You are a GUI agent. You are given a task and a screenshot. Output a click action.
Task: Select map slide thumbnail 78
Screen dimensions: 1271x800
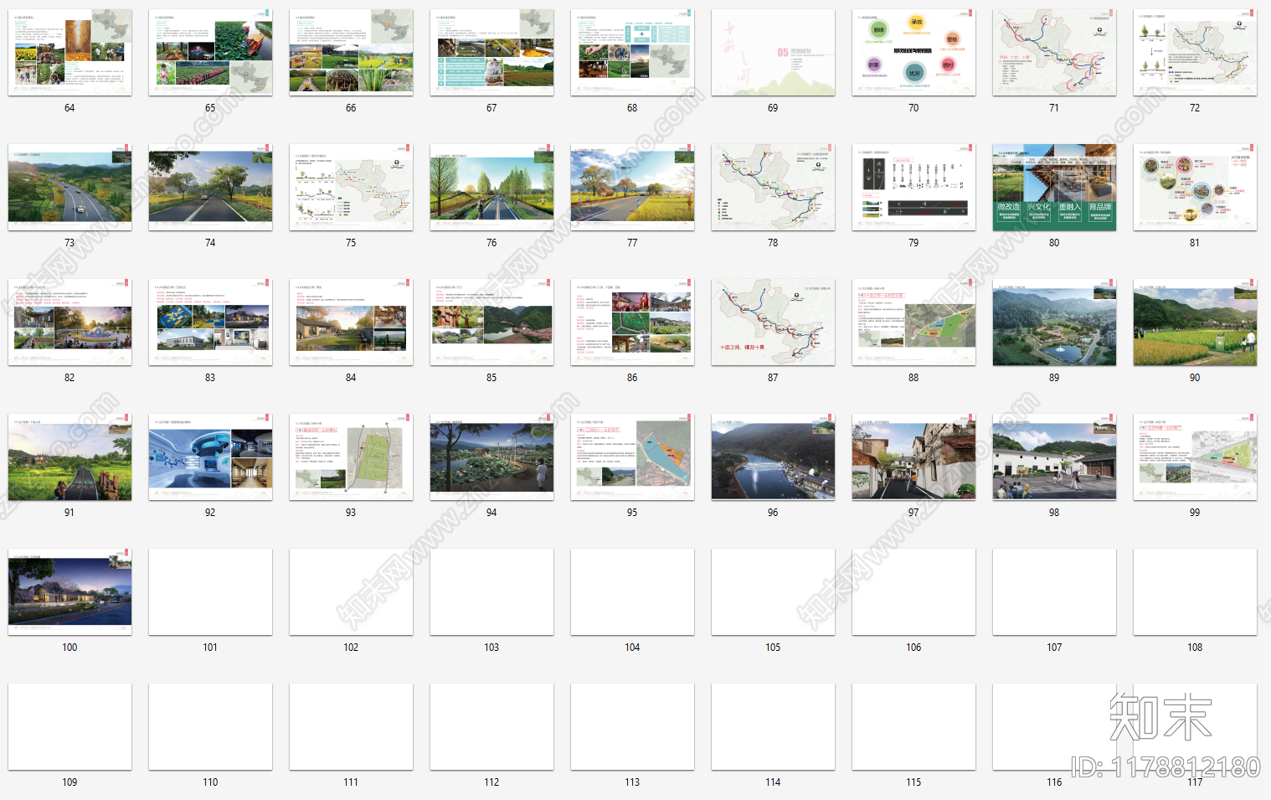coord(773,187)
